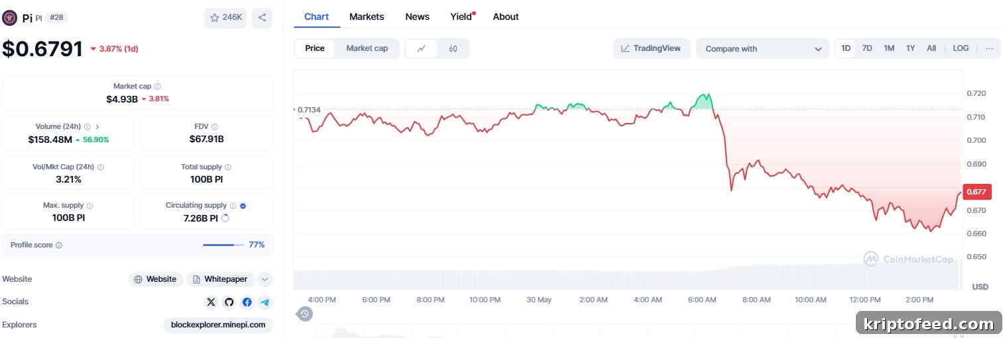
Task: Expand Volume (24h) details arrow
Action: pyautogui.click(x=98, y=127)
